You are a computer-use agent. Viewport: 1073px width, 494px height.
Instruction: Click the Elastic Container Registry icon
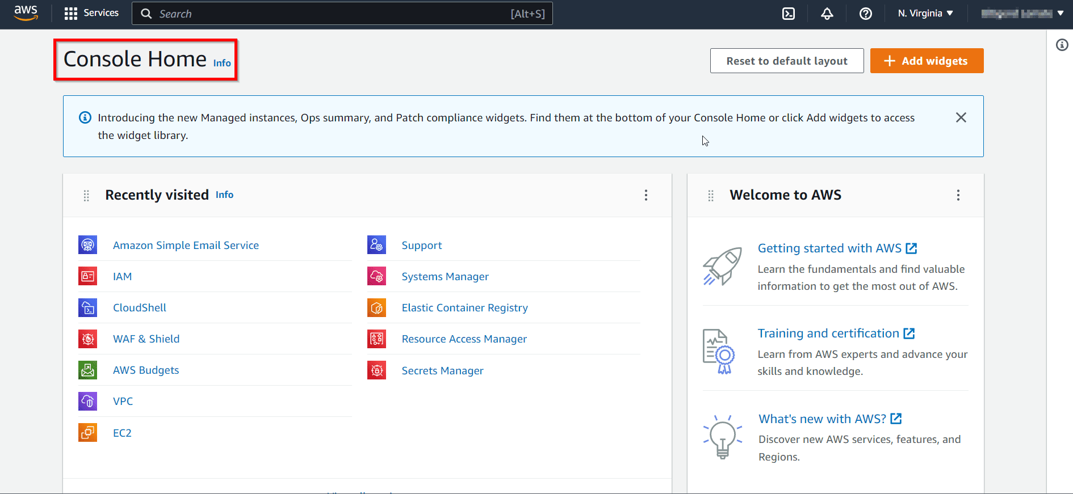376,307
